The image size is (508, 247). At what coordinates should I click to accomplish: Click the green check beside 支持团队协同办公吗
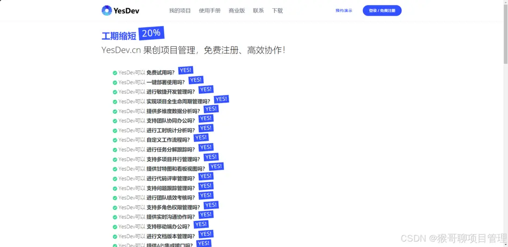[x=115, y=121]
